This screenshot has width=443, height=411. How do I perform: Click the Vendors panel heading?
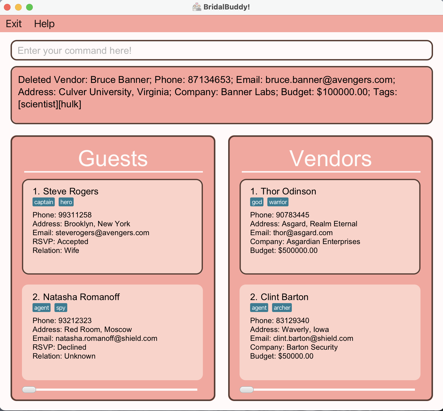(x=330, y=158)
